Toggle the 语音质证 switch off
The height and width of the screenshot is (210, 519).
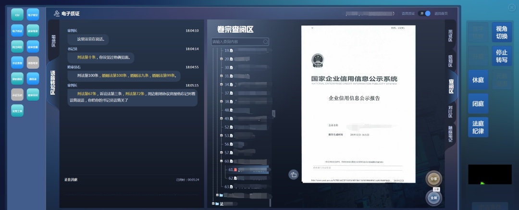coord(425,13)
